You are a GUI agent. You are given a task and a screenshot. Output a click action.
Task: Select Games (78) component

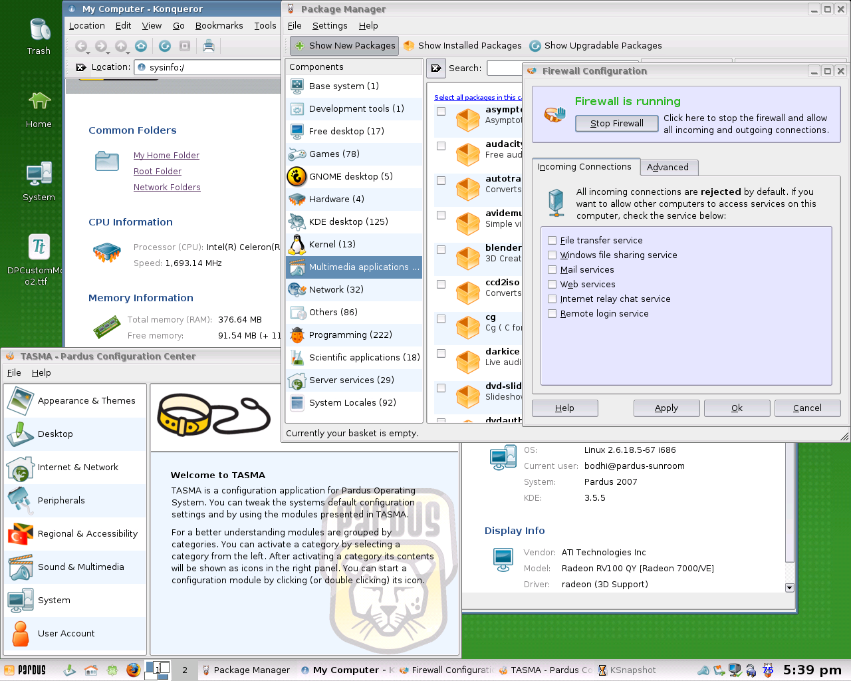pyautogui.click(x=354, y=154)
